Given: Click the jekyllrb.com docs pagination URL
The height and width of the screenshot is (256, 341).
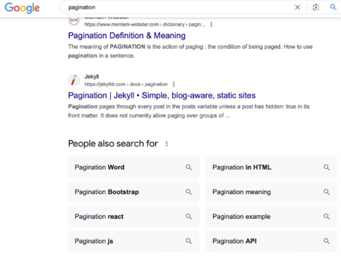Looking at the screenshot, I should (126, 84).
